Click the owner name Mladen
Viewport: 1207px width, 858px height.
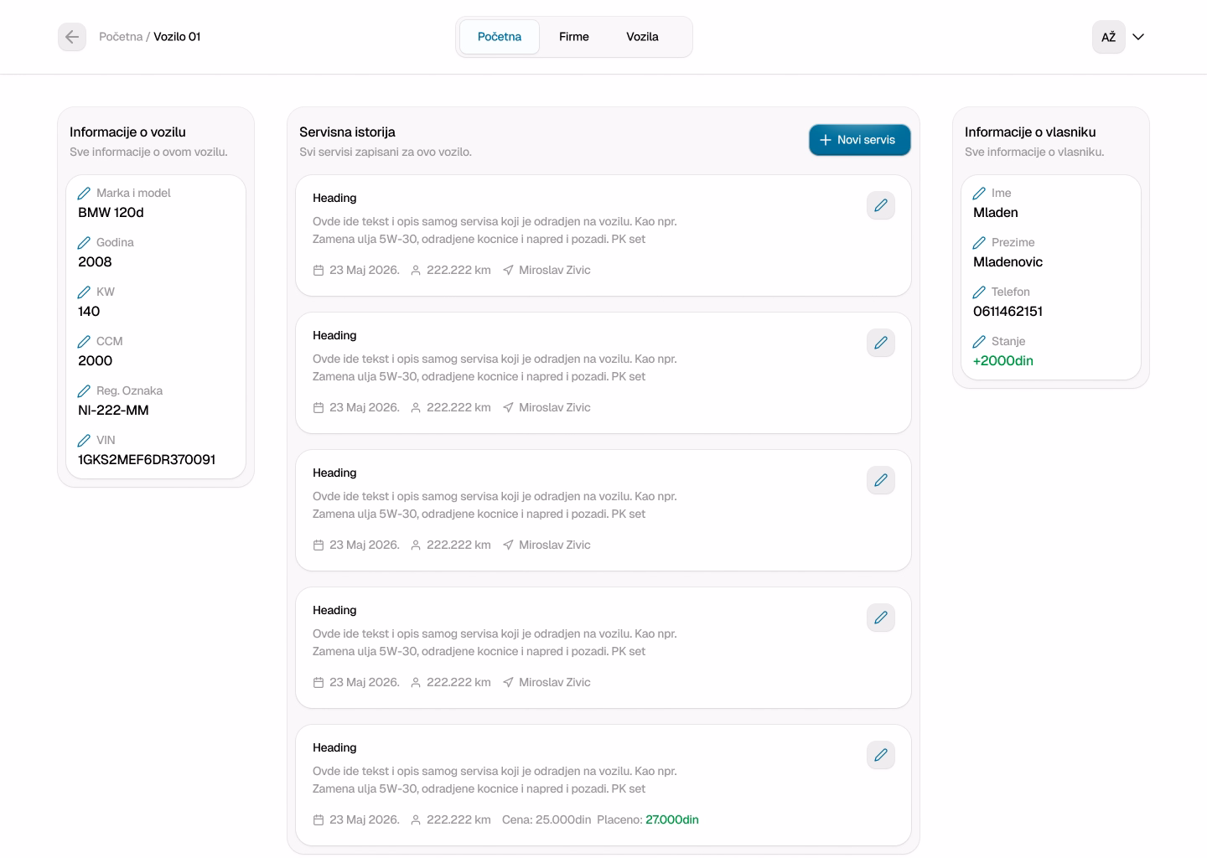coord(996,213)
